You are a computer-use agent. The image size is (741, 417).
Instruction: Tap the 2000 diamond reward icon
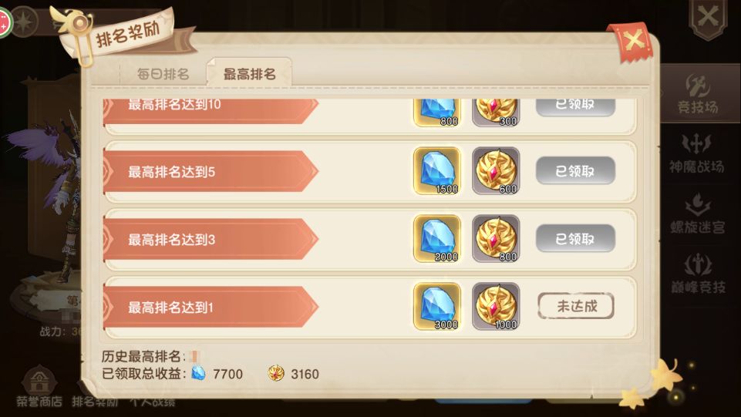pos(437,238)
